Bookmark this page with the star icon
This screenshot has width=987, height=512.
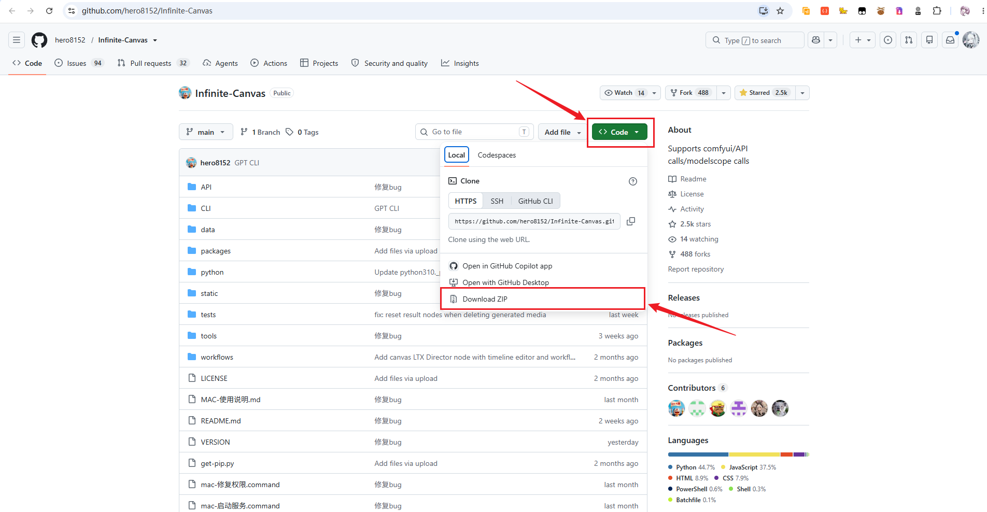pyautogui.click(x=780, y=11)
